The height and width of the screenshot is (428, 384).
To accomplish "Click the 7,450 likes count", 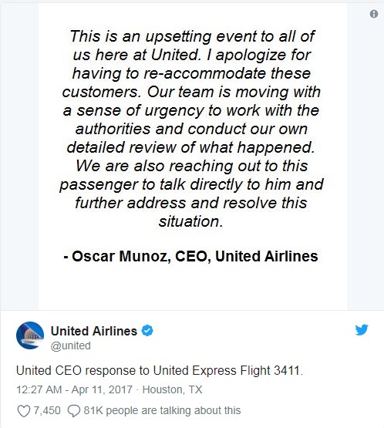I will coord(47,410).
